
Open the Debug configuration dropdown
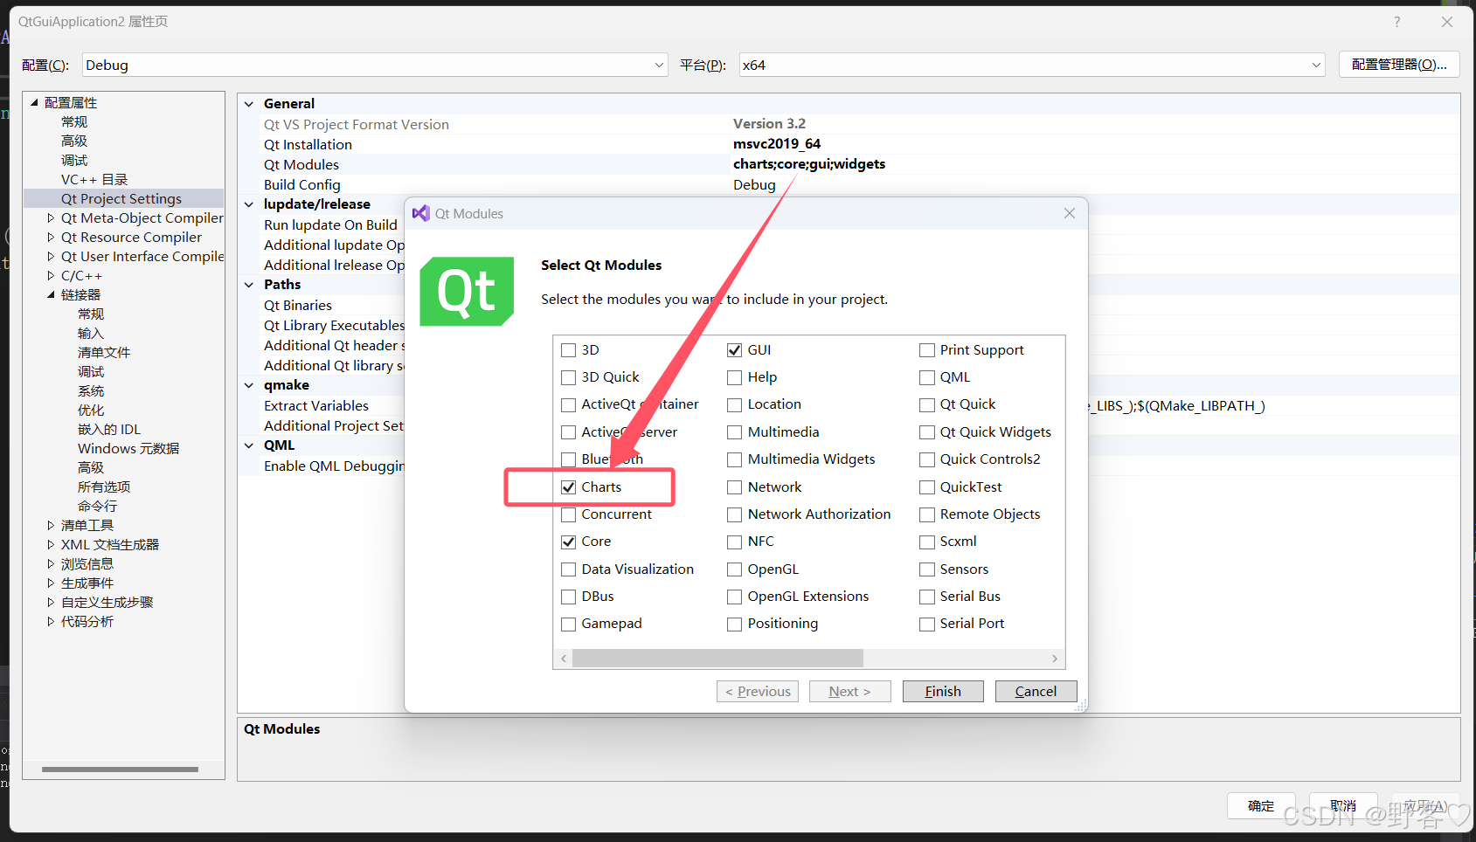tap(660, 64)
